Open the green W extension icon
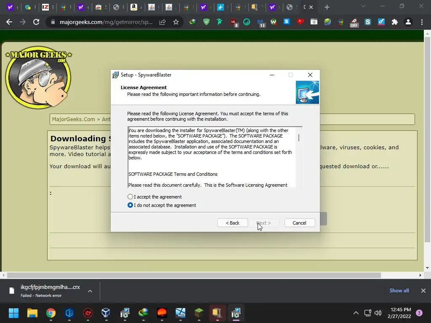Viewport: 431px width, 323px height. click(x=274, y=22)
